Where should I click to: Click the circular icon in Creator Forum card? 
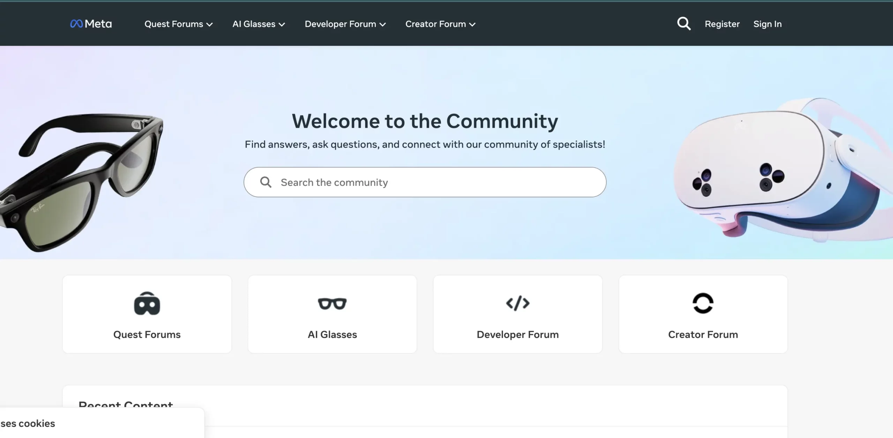(703, 303)
